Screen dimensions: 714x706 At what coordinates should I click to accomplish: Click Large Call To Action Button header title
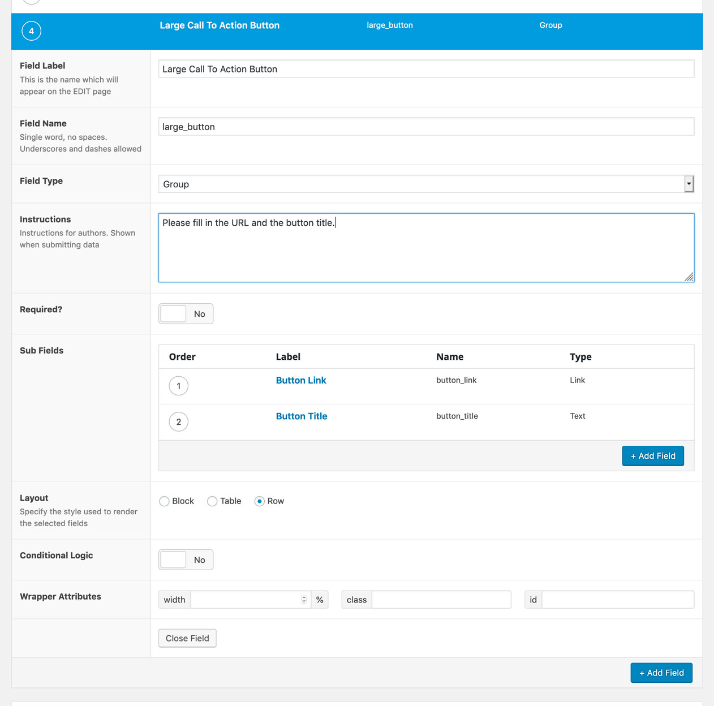pyautogui.click(x=220, y=25)
